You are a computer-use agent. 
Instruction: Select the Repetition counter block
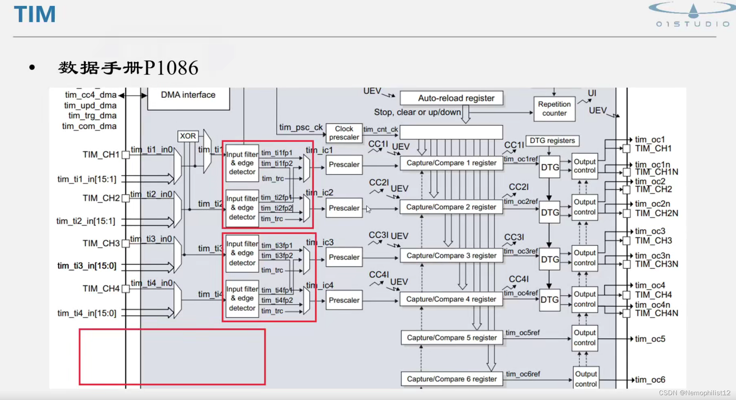554,109
